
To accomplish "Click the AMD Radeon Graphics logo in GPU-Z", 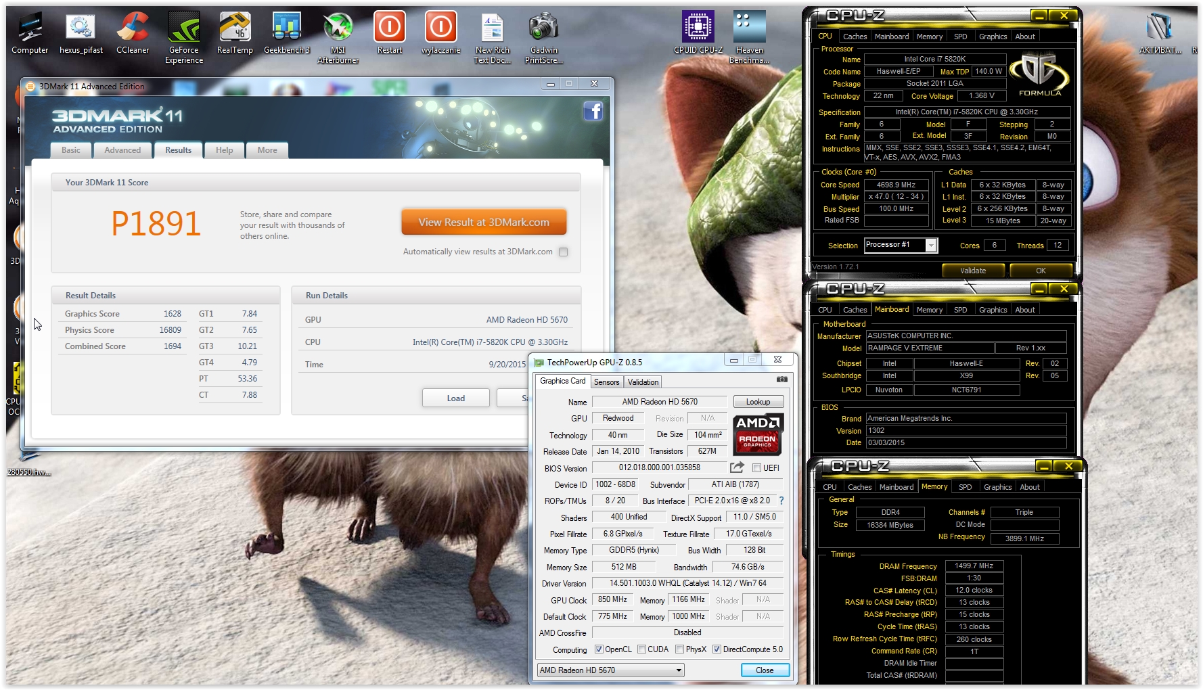I will 758,434.
